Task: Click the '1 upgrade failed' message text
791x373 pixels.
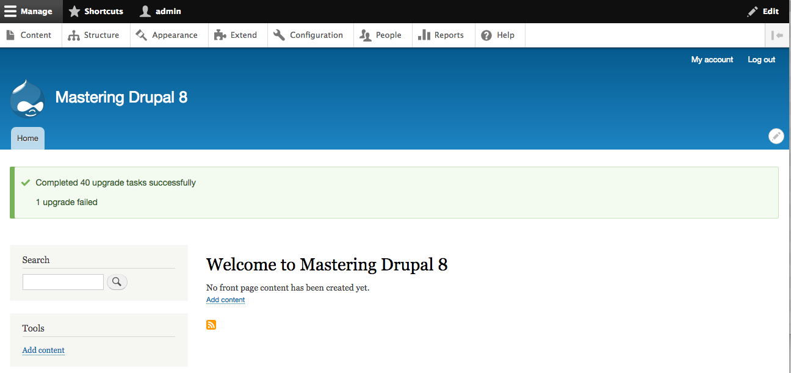Action: click(67, 202)
